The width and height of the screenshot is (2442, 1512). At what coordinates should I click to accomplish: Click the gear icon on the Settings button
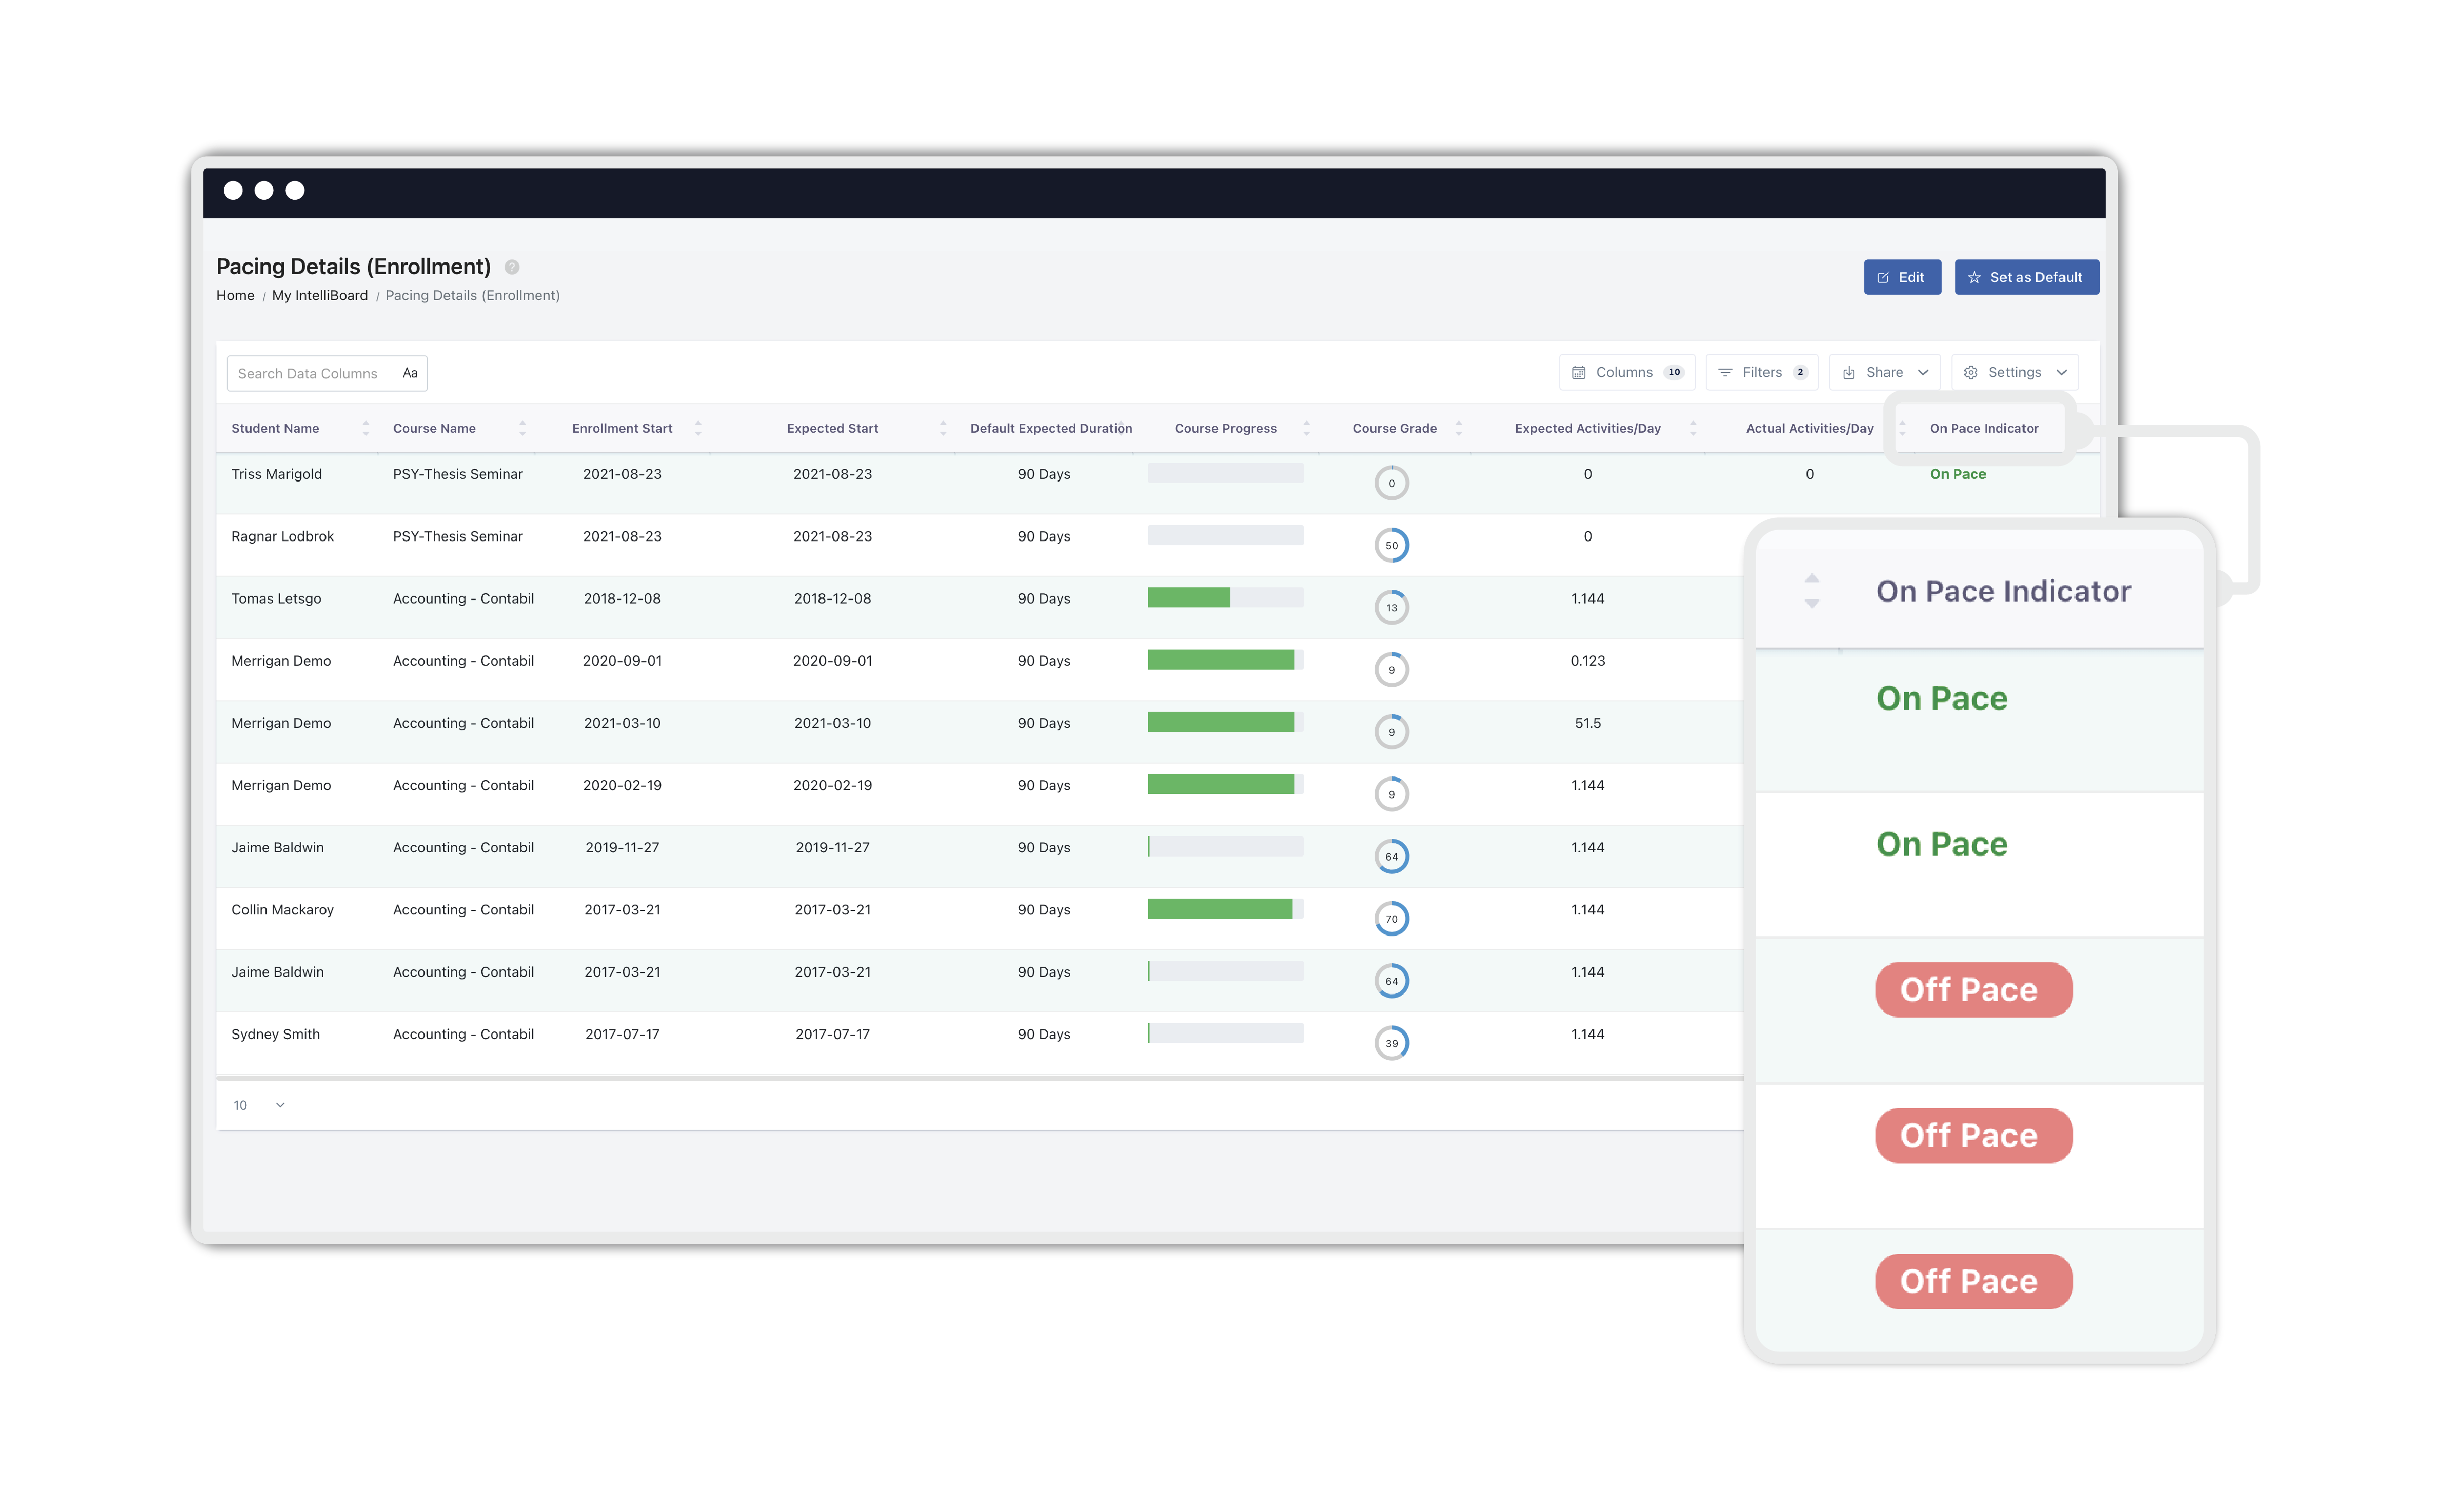pos(1971,371)
